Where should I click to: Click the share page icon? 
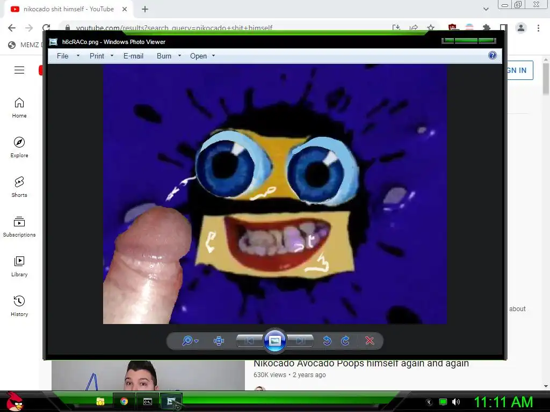414,28
